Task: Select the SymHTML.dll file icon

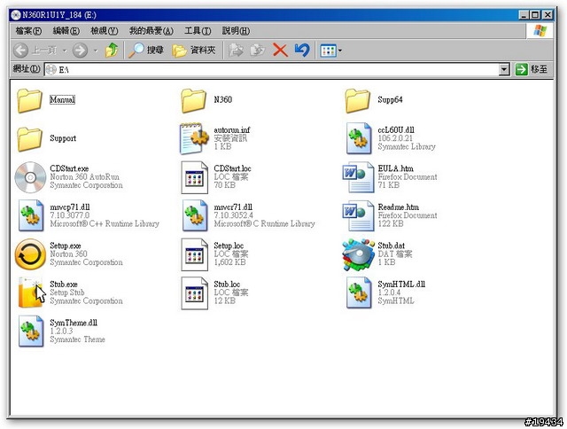Action: pos(358,292)
